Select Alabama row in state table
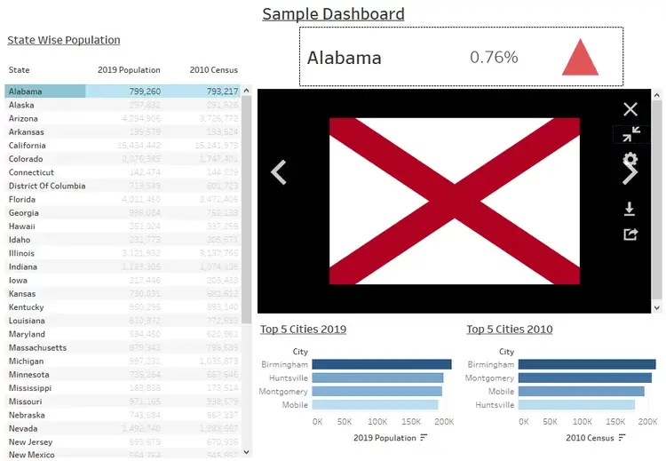666x461 pixels. click(x=123, y=91)
